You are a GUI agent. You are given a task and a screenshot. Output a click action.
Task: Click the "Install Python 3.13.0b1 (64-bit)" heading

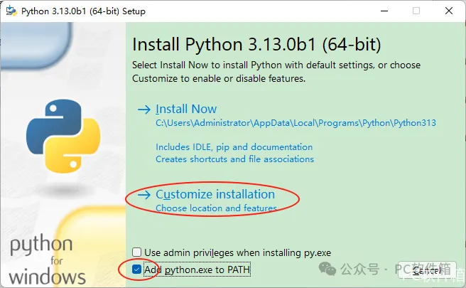click(256, 45)
